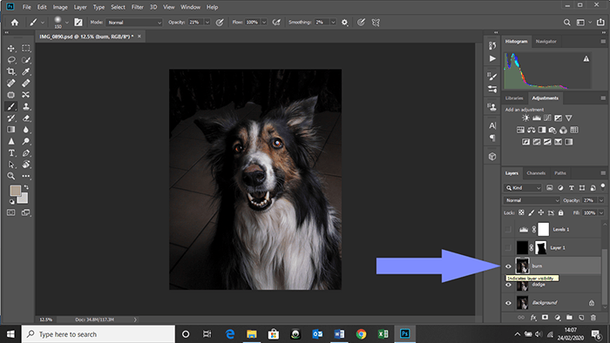The height and width of the screenshot is (343, 610).
Task: Open the Filter menu
Action: click(x=138, y=7)
